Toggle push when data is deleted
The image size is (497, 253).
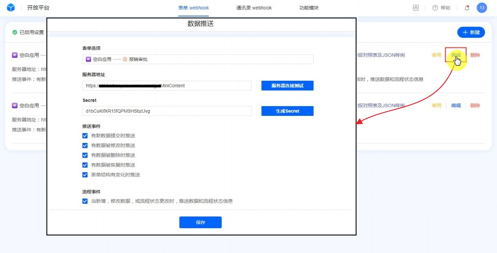85,155
